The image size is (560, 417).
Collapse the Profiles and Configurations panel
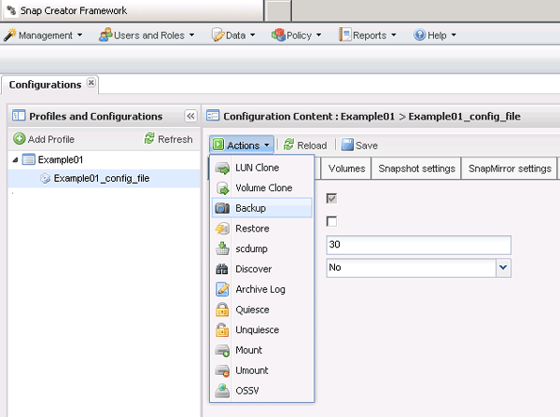pos(190,116)
